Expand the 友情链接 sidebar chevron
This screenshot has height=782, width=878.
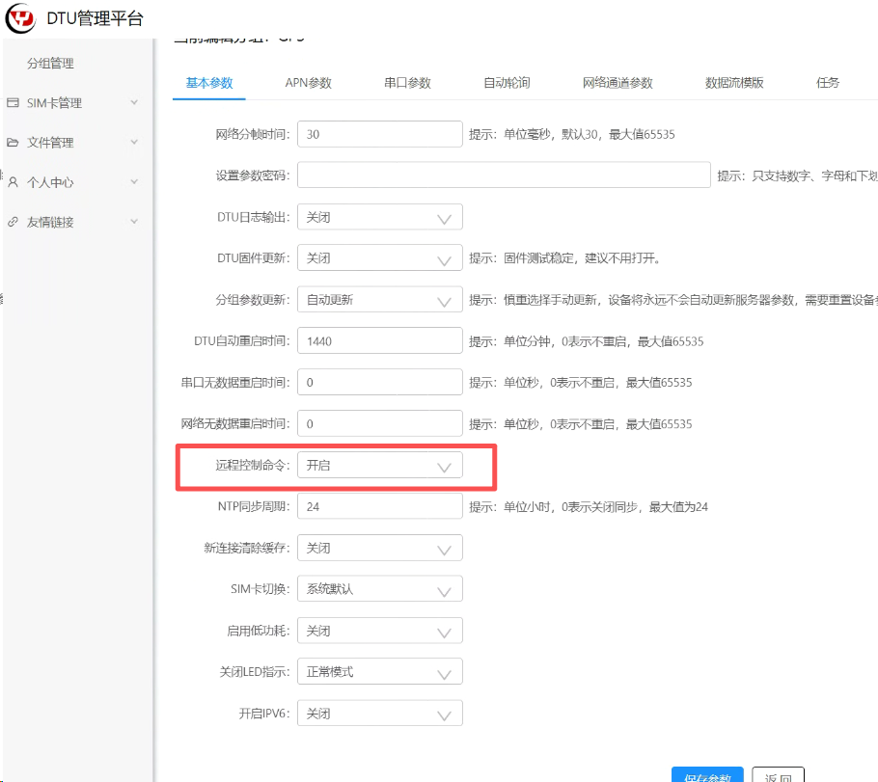click(x=134, y=222)
